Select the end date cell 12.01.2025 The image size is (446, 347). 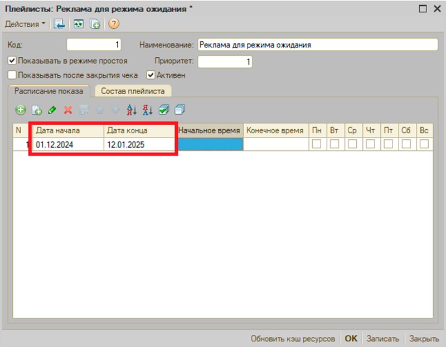pyautogui.click(x=139, y=145)
